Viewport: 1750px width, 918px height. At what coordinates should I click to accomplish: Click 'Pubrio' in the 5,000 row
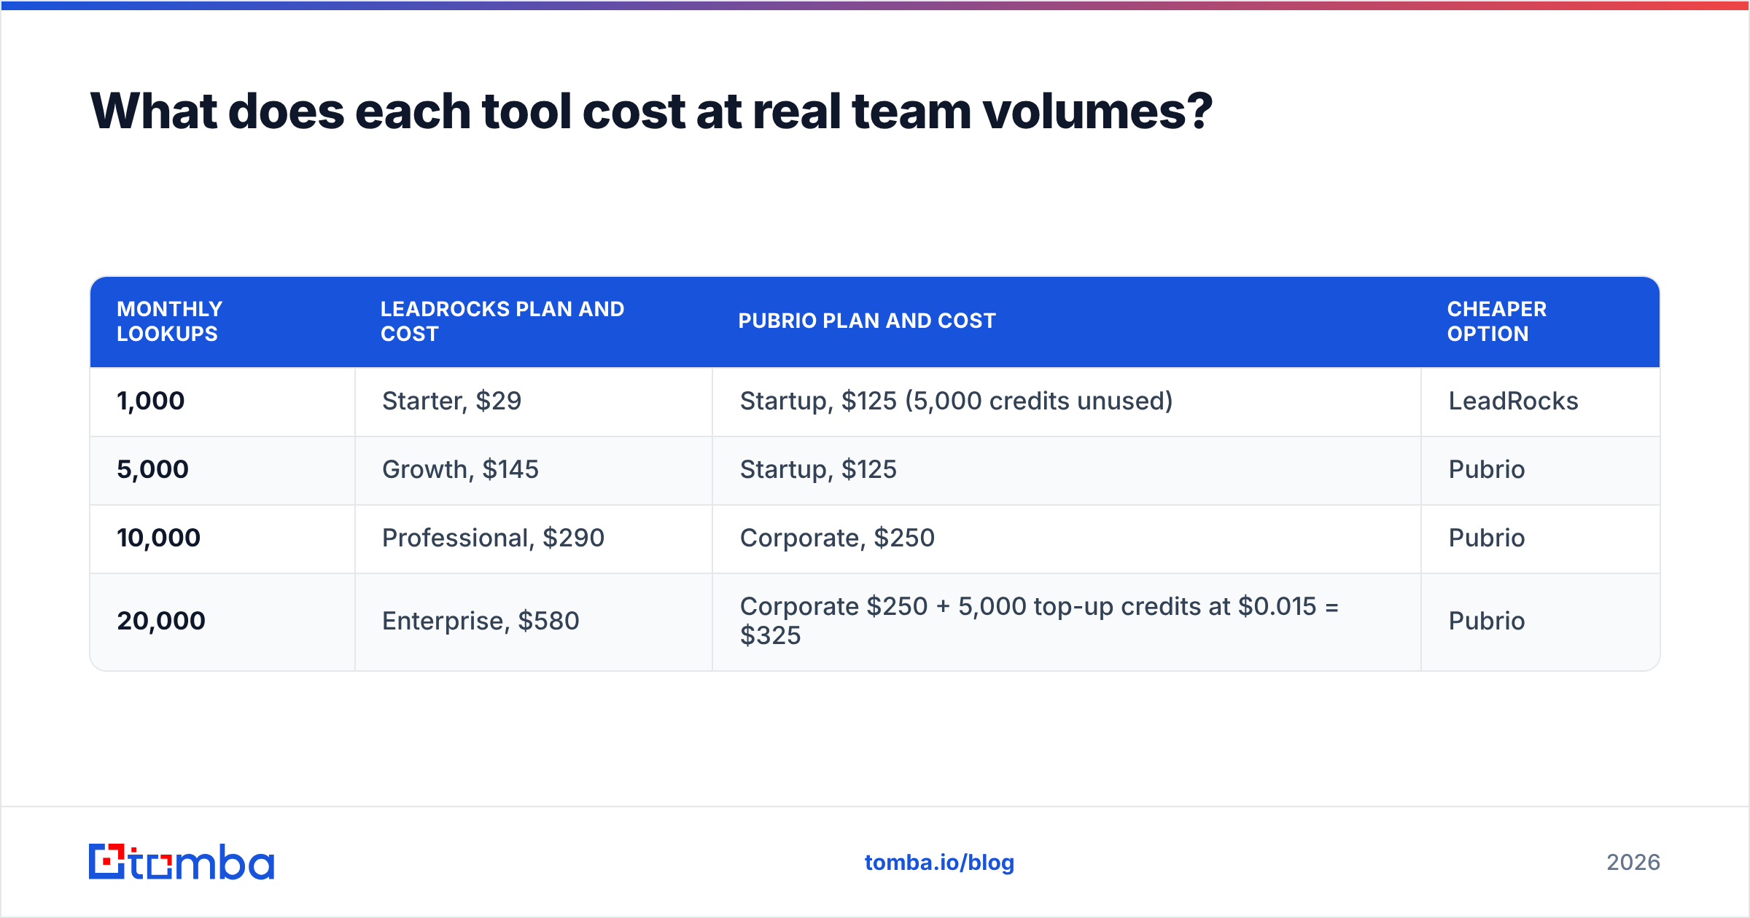click(1540, 470)
